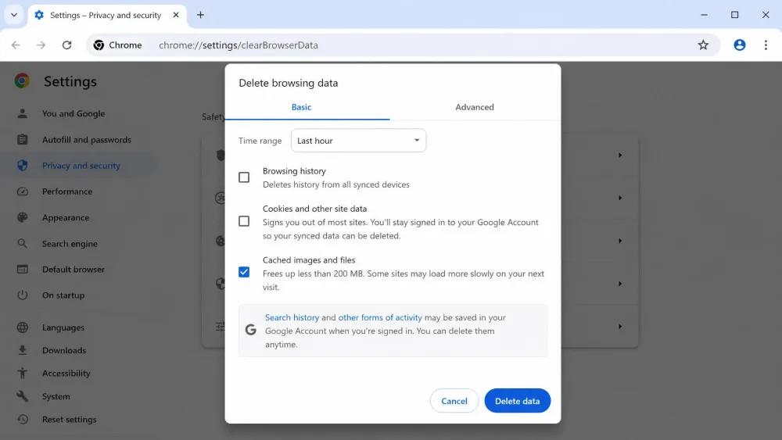The height and width of the screenshot is (440, 782).
Task: Click the Default browser icon
Action: click(x=23, y=269)
